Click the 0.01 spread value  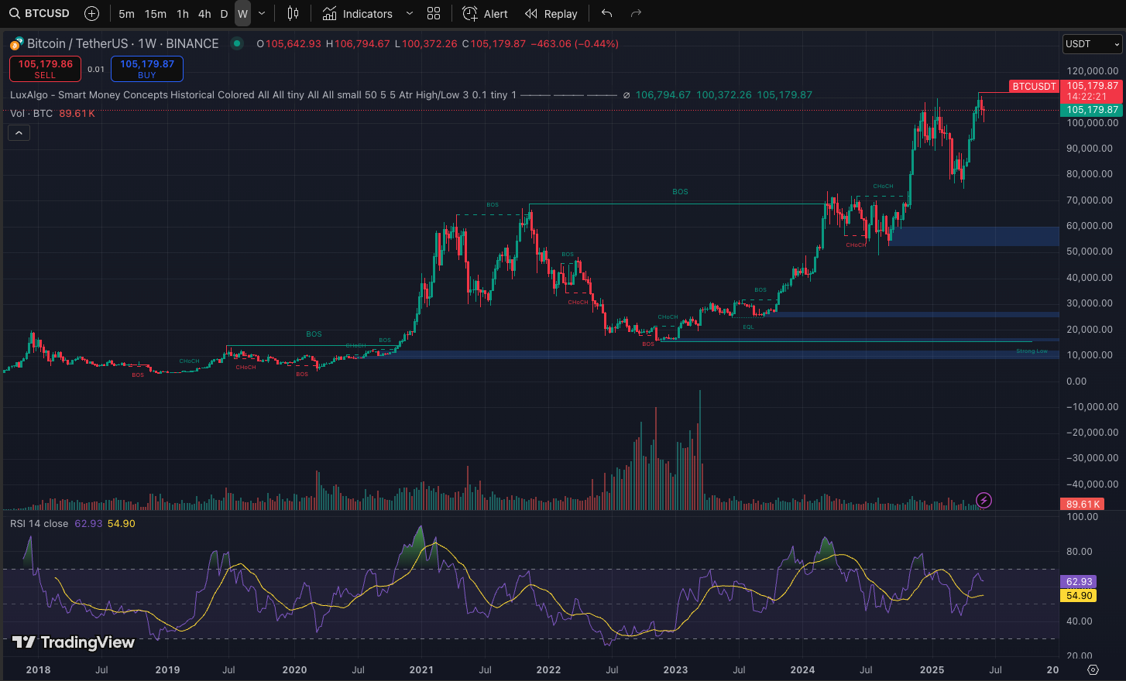[x=96, y=69]
